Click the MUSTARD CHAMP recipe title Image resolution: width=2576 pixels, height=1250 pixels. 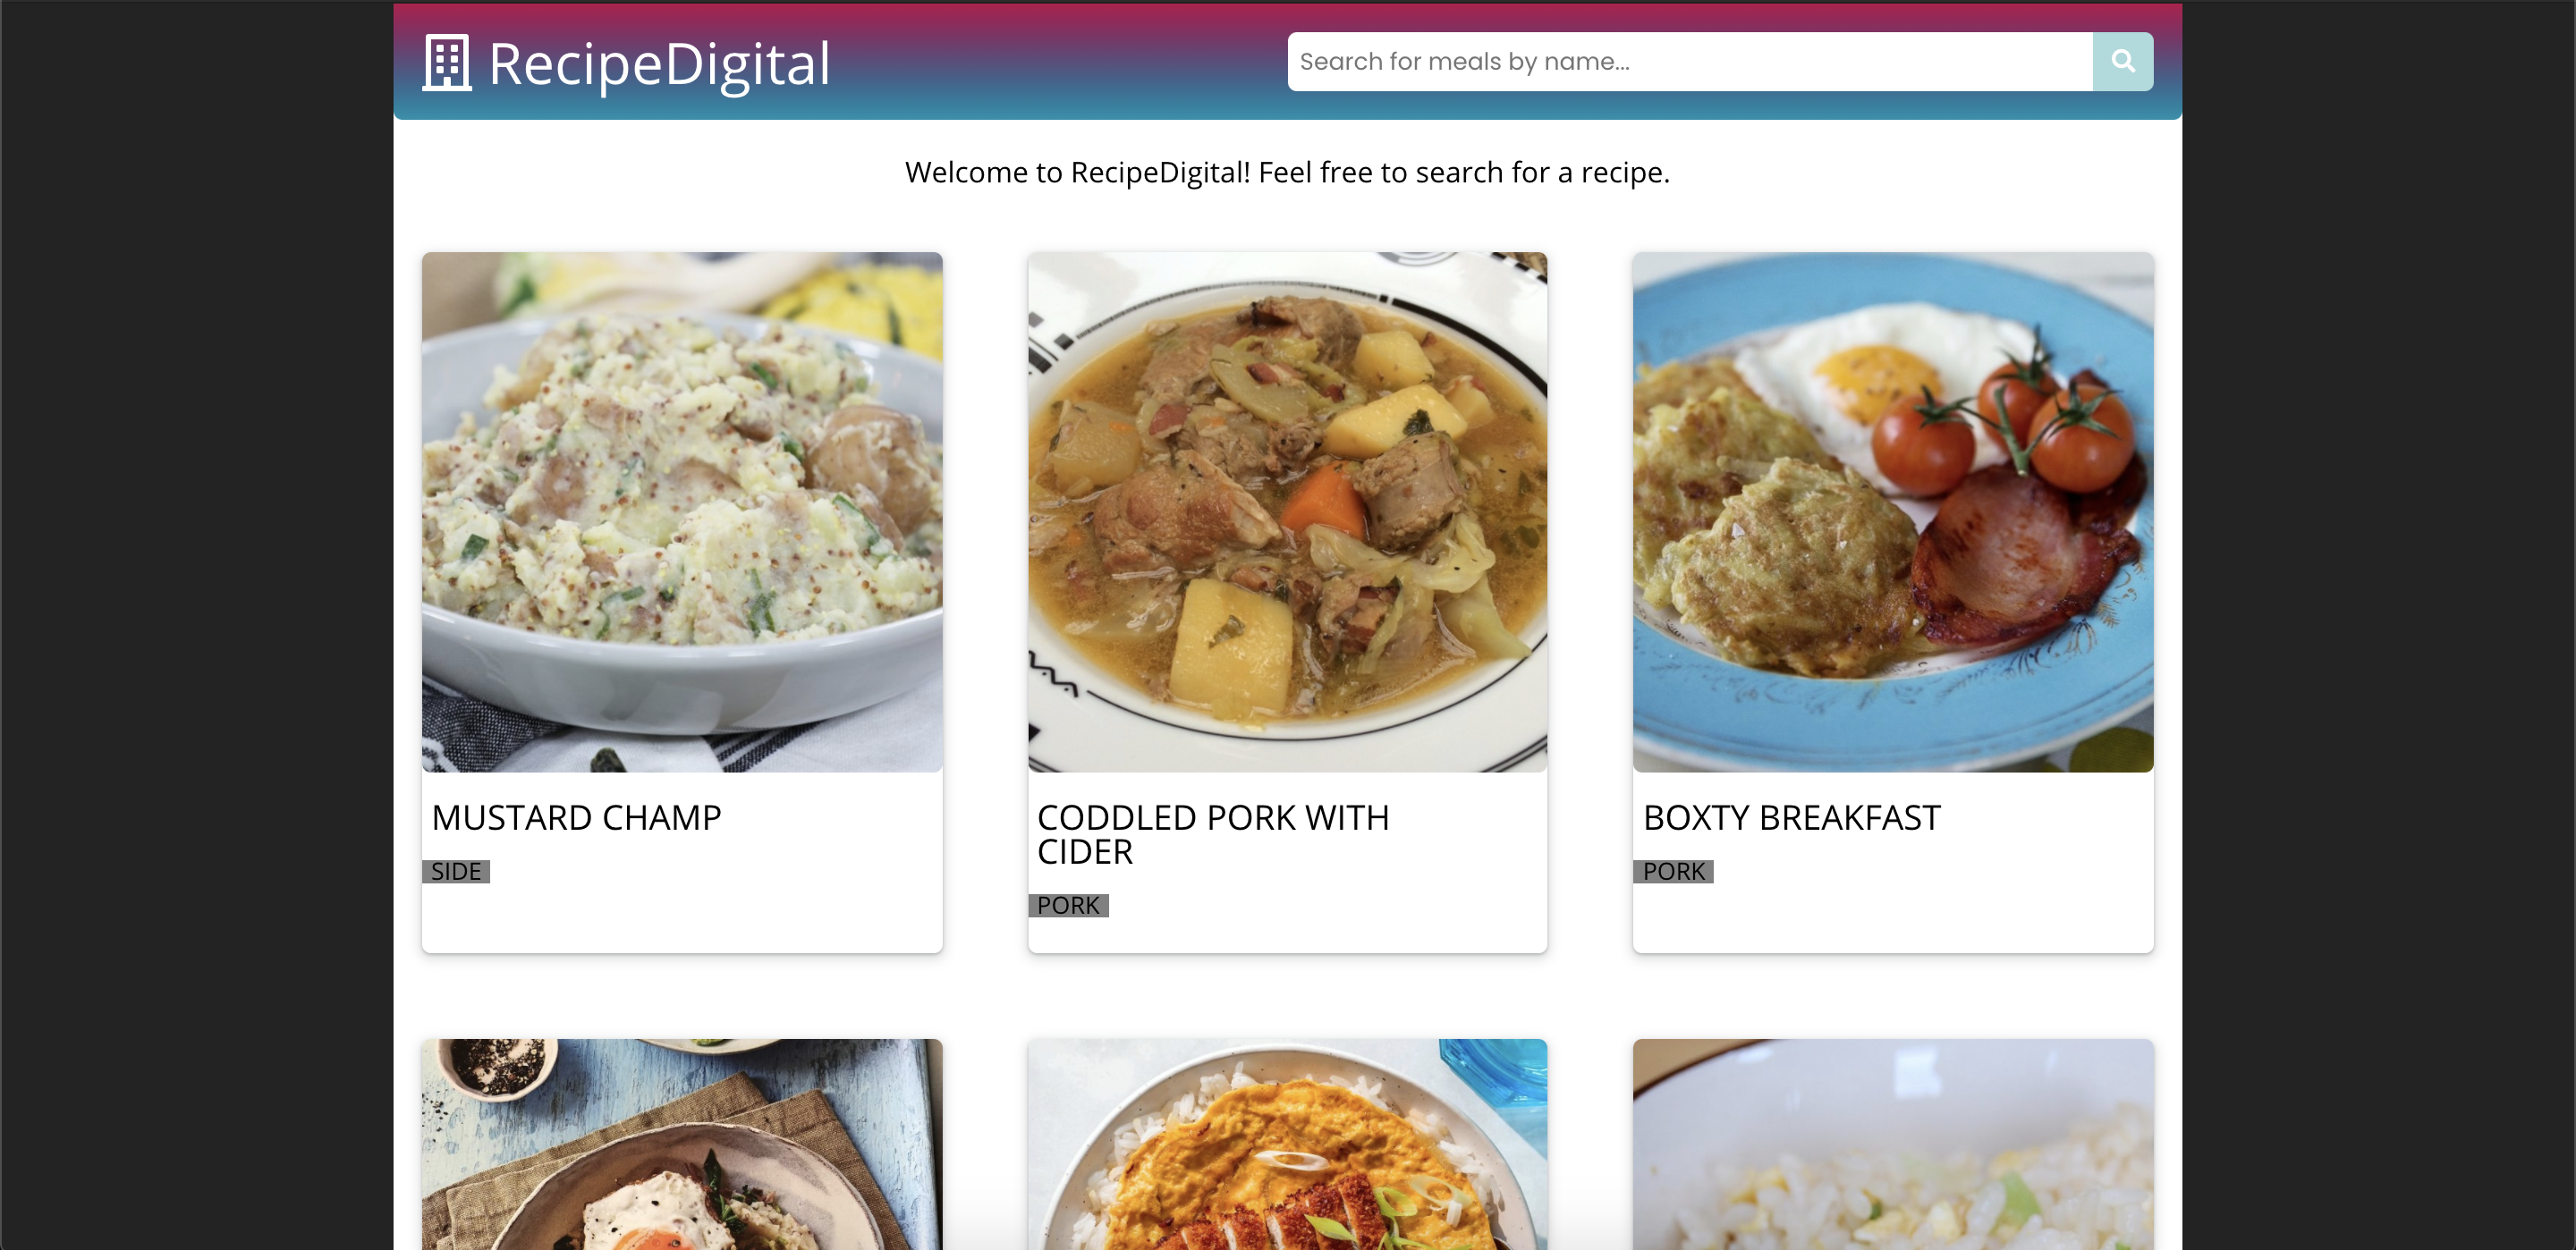tap(576, 817)
